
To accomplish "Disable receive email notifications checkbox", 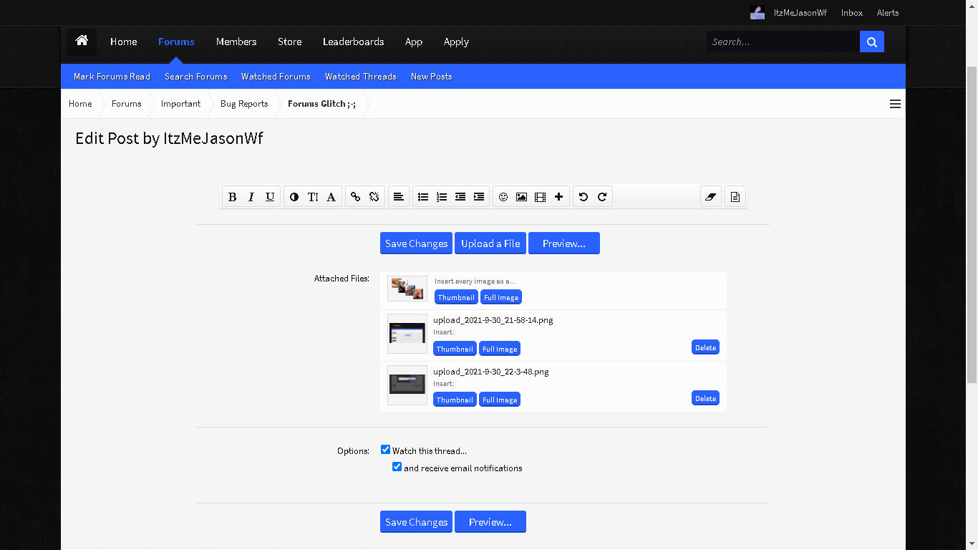I will click(397, 467).
